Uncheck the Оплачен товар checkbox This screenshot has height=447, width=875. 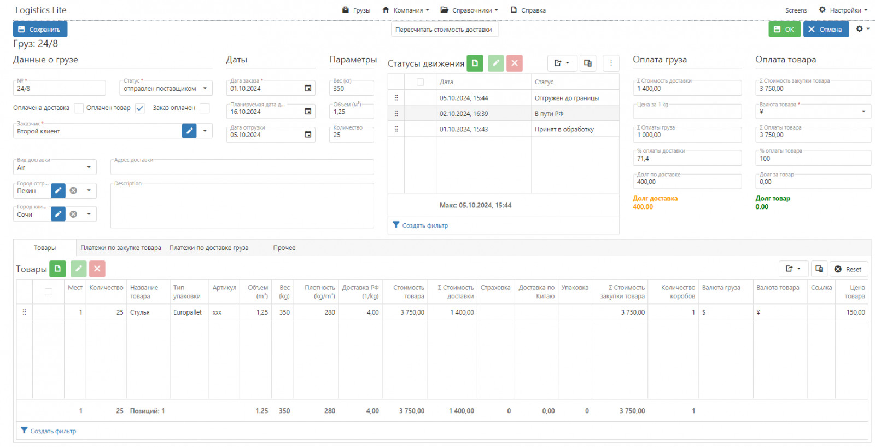tap(140, 108)
